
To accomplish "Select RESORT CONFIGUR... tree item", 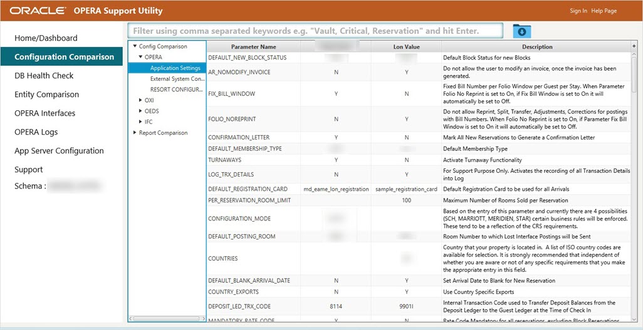I will (176, 90).
